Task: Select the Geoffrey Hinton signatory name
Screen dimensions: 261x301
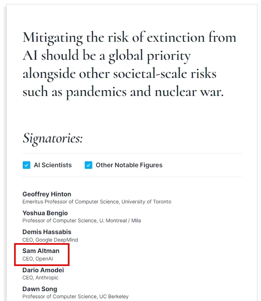Action: coord(47,194)
